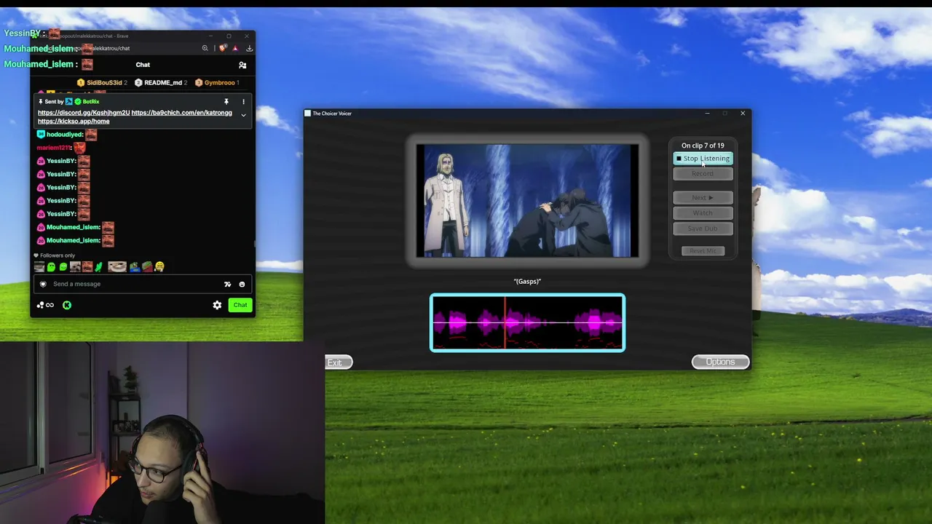Unpin the BotRix message with the pin icon
932x524 pixels.
pos(226,102)
